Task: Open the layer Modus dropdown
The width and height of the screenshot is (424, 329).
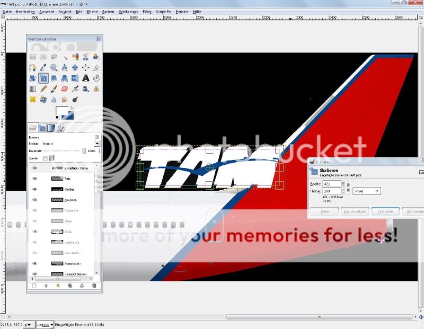Action: click(x=97, y=144)
